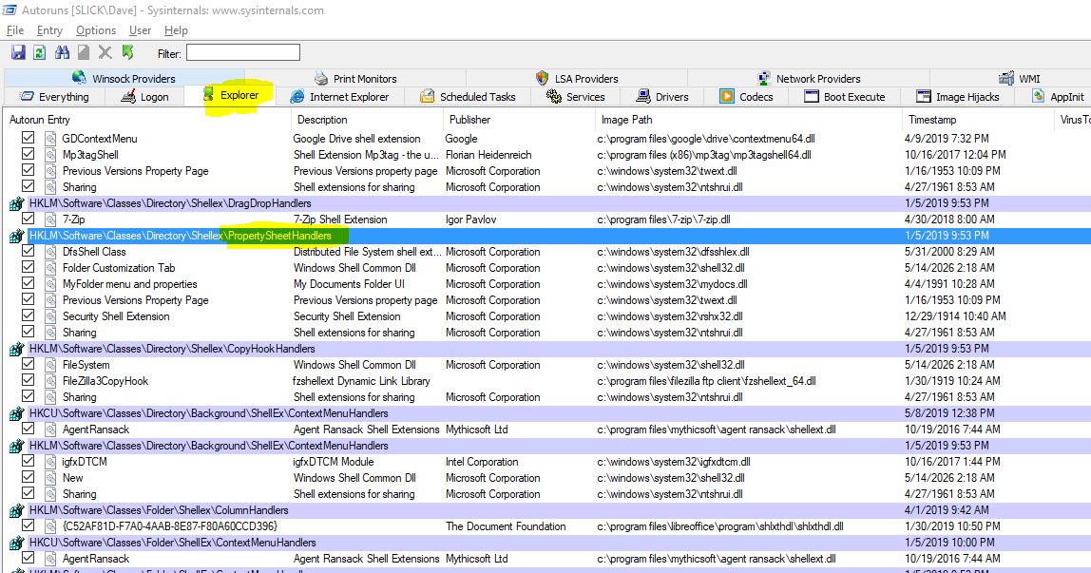Open the Entry menu
This screenshot has height=573, width=1091.
[49, 30]
